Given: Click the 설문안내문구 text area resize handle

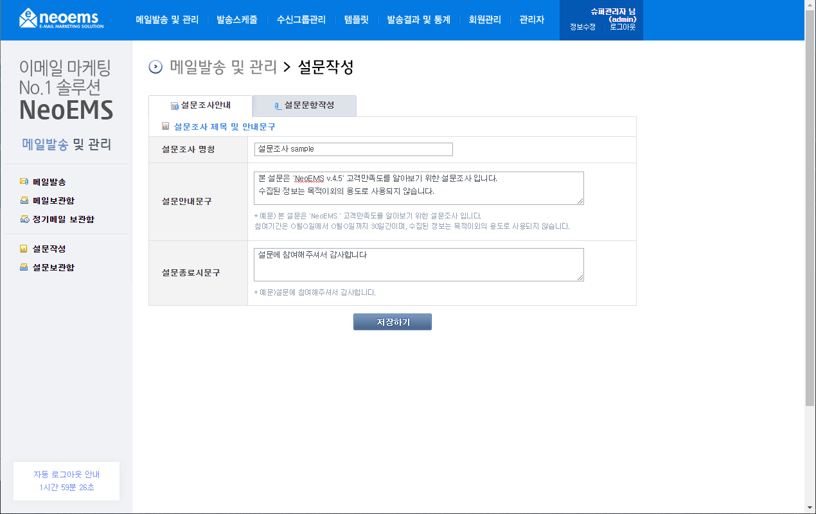Looking at the screenshot, I should click(x=580, y=201).
